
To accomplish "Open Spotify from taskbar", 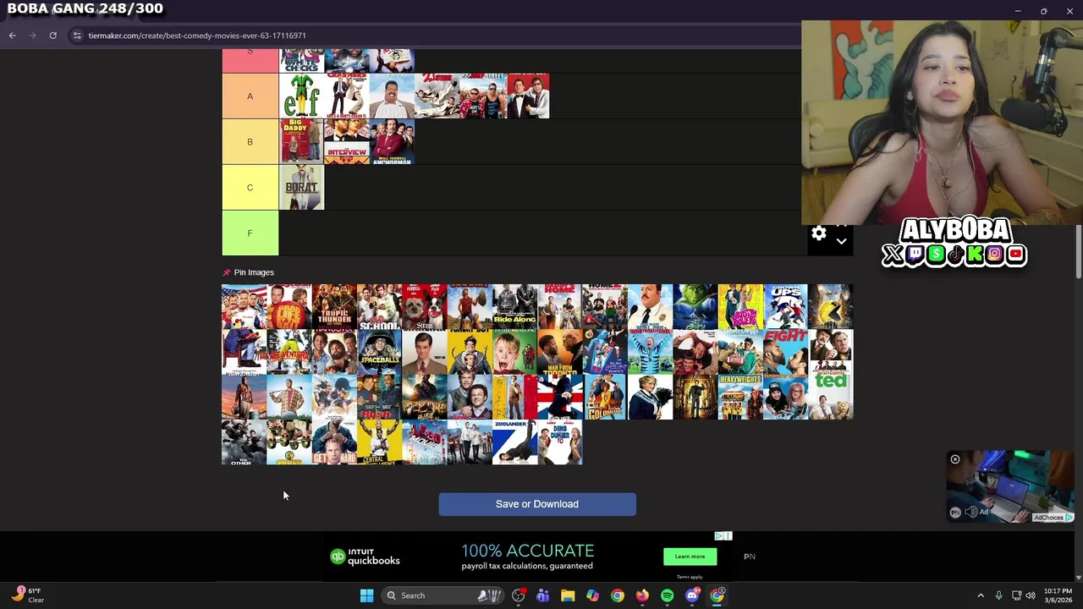I will pyautogui.click(x=668, y=595).
